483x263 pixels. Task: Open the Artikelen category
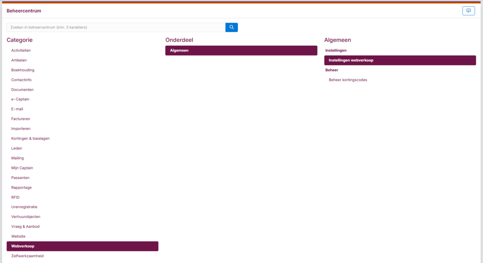tap(19, 60)
